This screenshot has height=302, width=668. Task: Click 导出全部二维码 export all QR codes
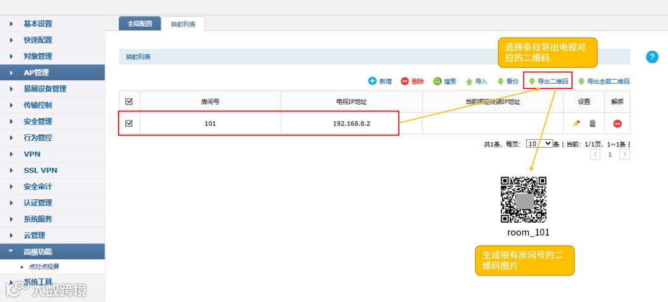click(604, 81)
